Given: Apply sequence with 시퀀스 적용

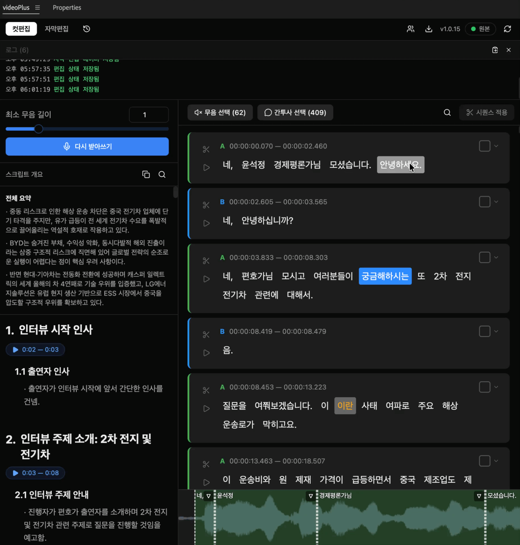Looking at the screenshot, I should click(x=487, y=112).
